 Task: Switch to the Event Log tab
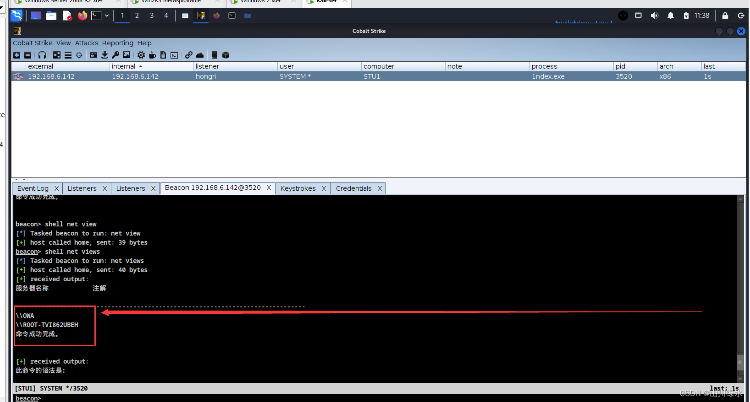[33, 188]
